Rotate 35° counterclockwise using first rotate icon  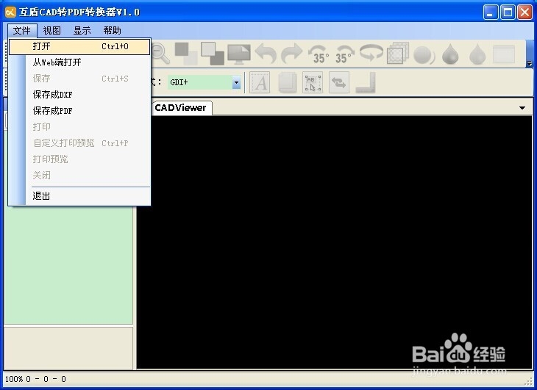[x=319, y=54]
